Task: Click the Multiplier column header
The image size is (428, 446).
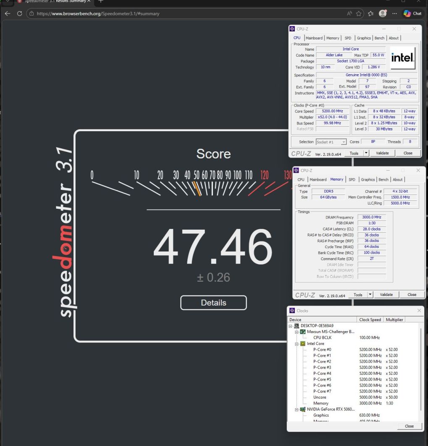Action: pos(394,319)
